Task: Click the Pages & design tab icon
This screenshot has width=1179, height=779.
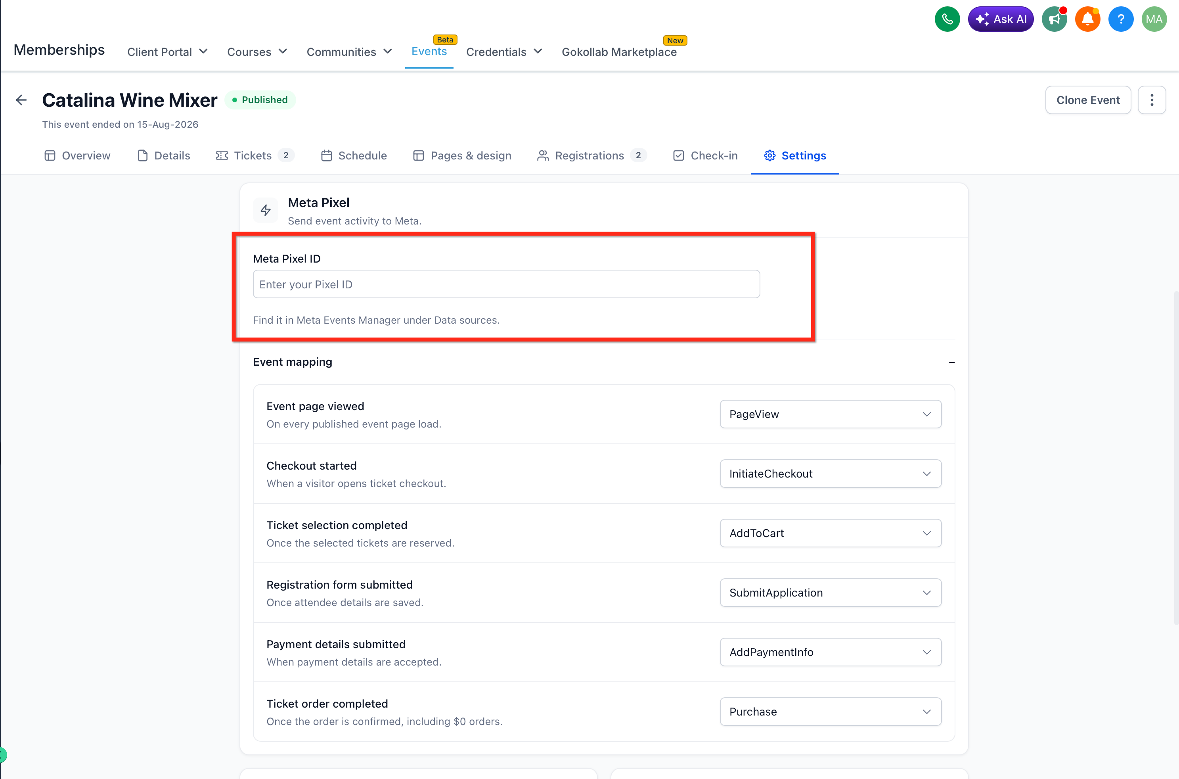Action: 419,155
